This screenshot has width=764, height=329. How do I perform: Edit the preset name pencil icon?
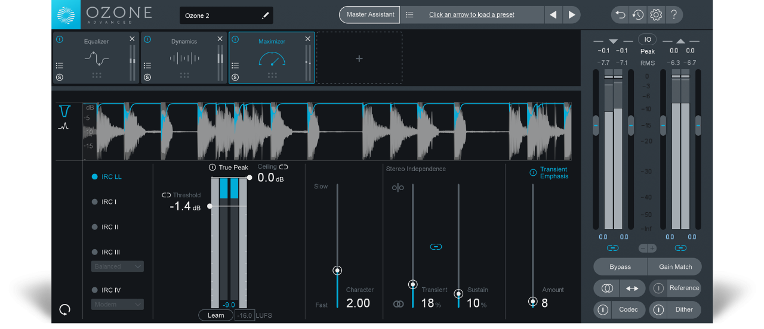pyautogui.click(x=265, y=15)
